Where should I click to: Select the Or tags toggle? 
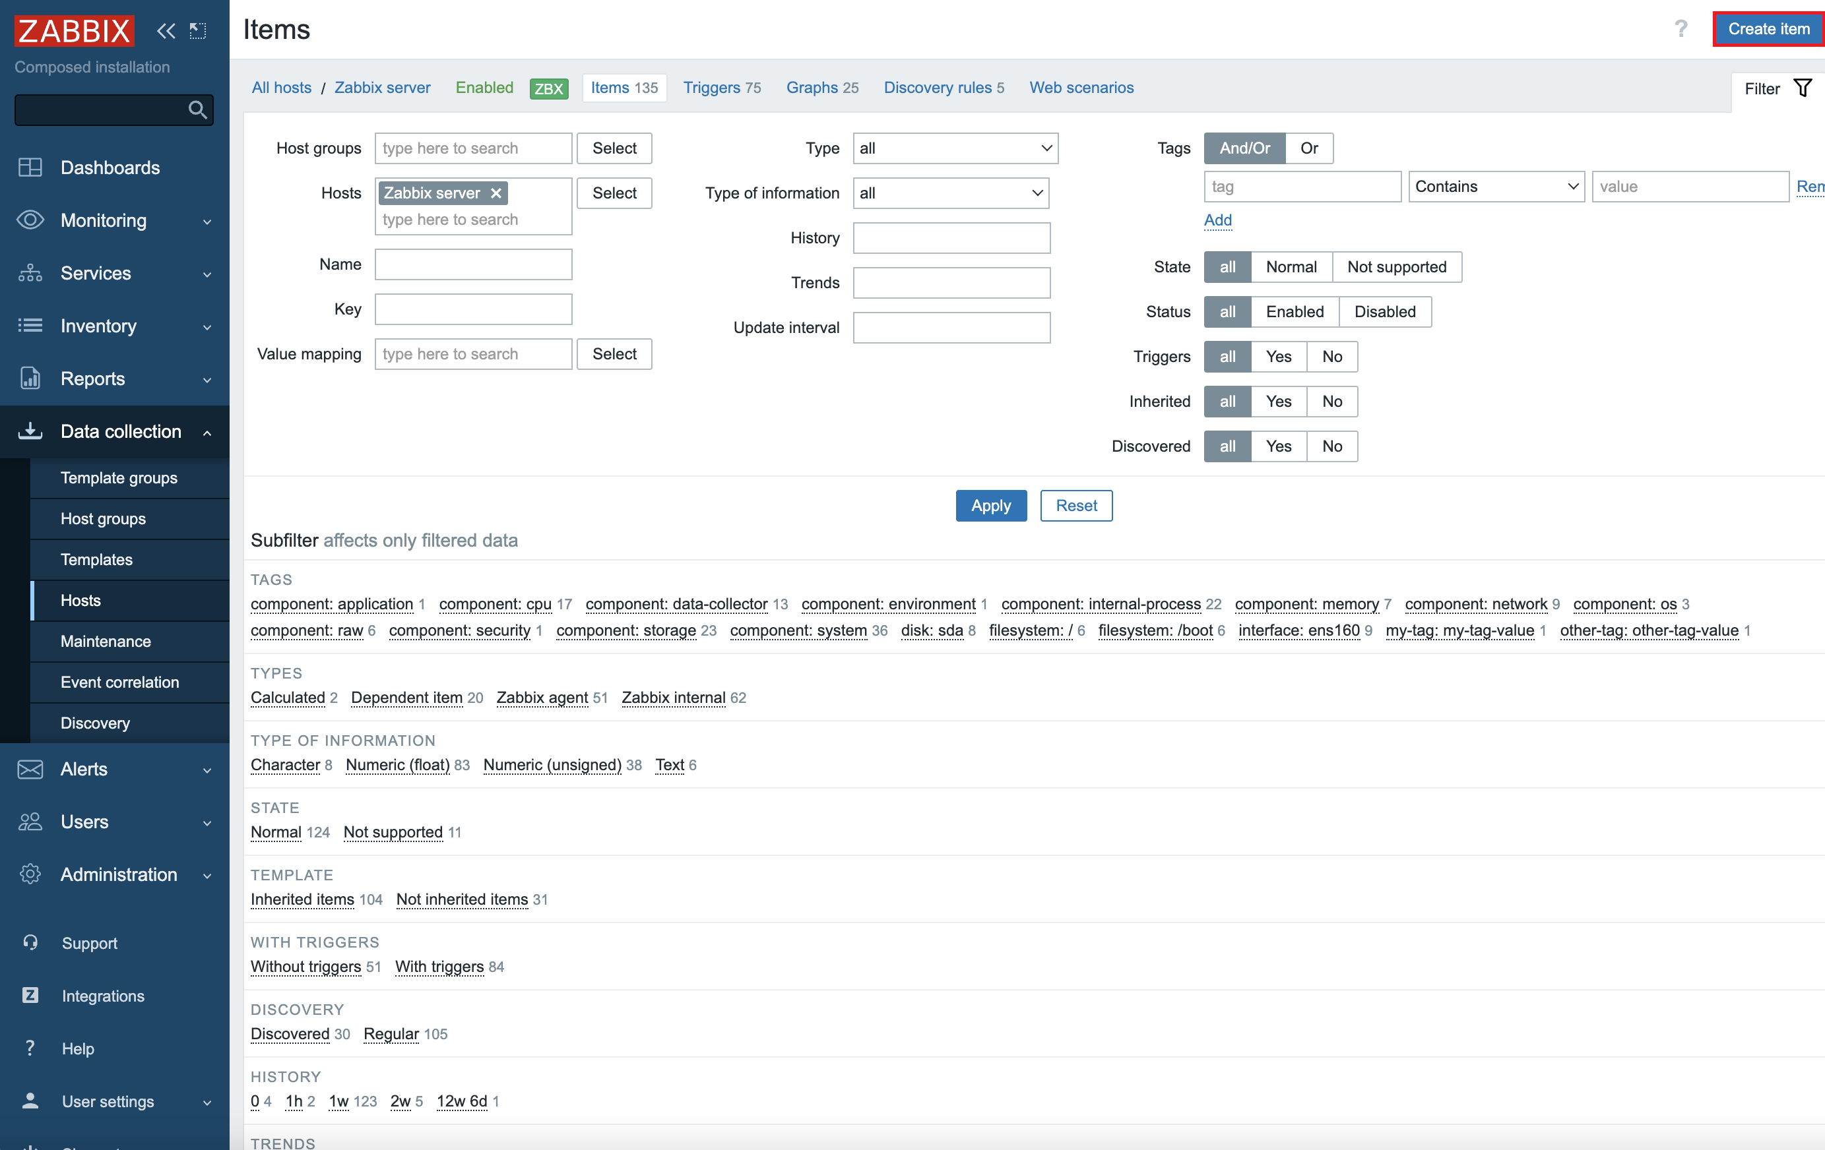[1309, 148]
